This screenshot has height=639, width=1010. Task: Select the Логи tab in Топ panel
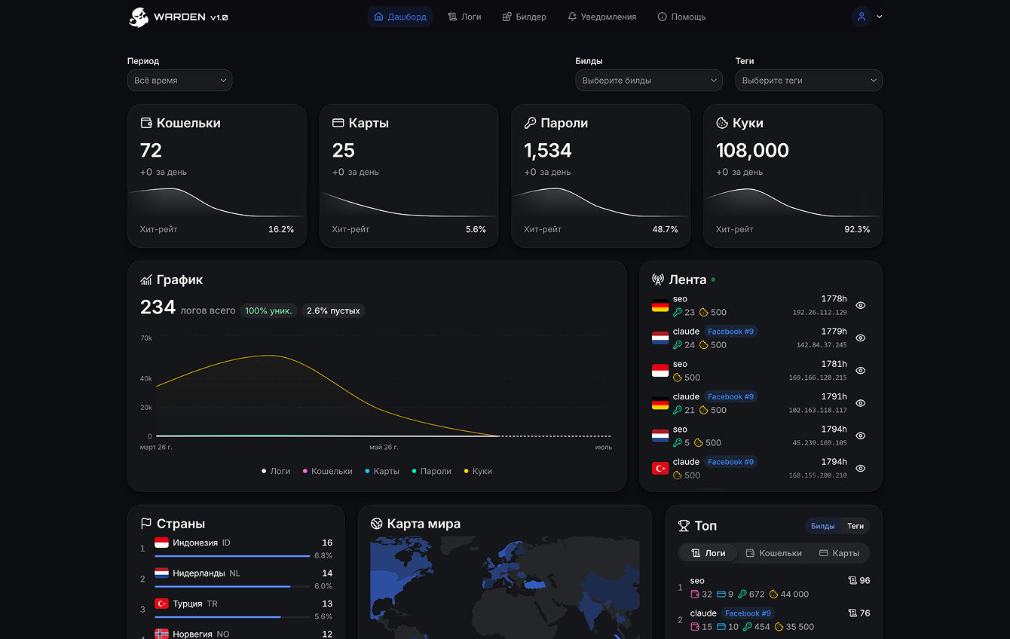709,553
